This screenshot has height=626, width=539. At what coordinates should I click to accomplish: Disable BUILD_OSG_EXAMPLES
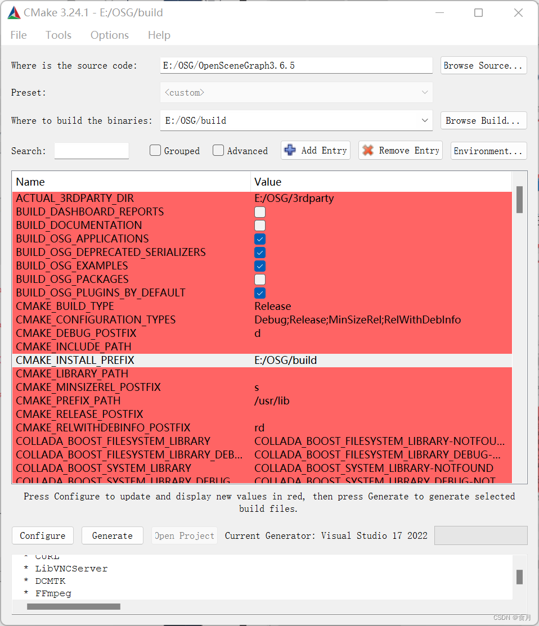pos(259,266)
